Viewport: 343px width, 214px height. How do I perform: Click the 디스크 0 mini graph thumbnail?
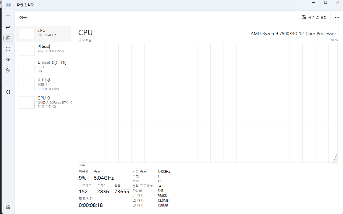pyautogui.click(x=27, y=67)
